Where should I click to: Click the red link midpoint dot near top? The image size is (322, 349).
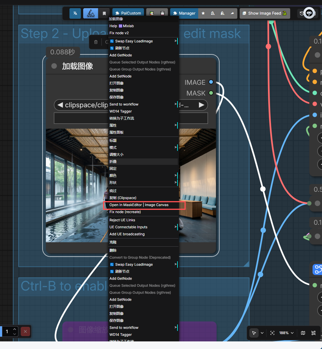(268, 46)
